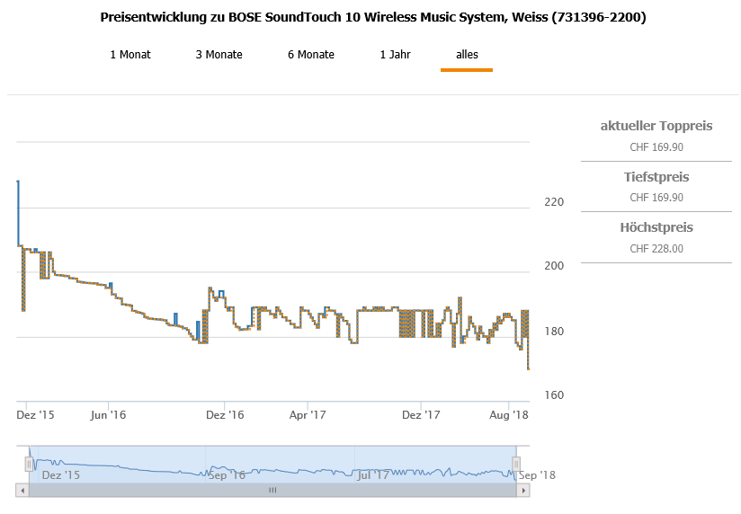Click the Tiefstpreis heading
The height and width of the screenshot is (514, 741).
click(656, 177)
